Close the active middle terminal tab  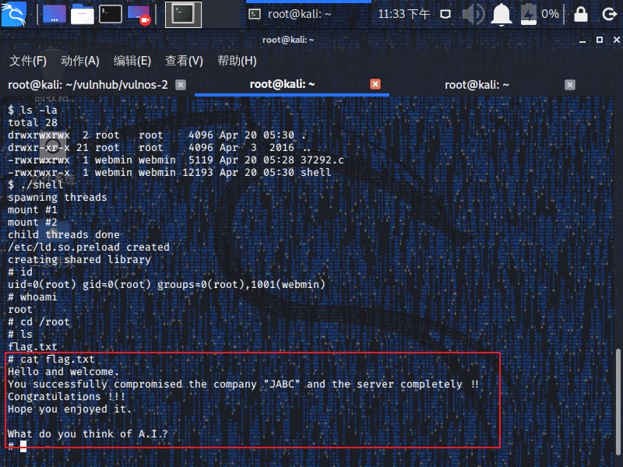(x=375, y=84)
